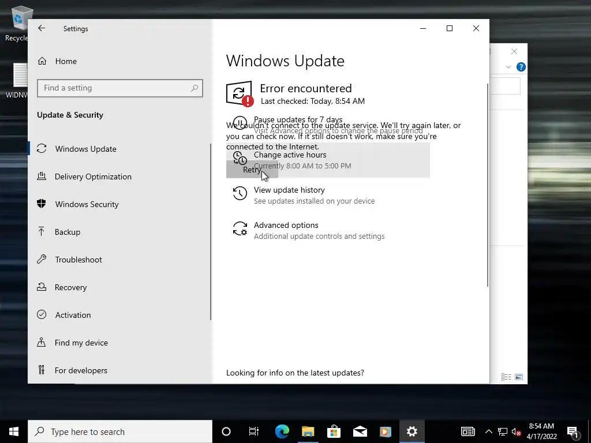
Task: Open Delivery Optimization page
Action: [x=93, y=177]
